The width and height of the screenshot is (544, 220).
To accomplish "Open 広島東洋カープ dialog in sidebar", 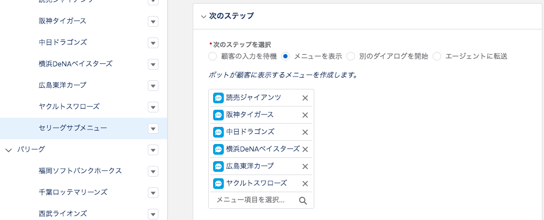I will [x=63, y=85].
